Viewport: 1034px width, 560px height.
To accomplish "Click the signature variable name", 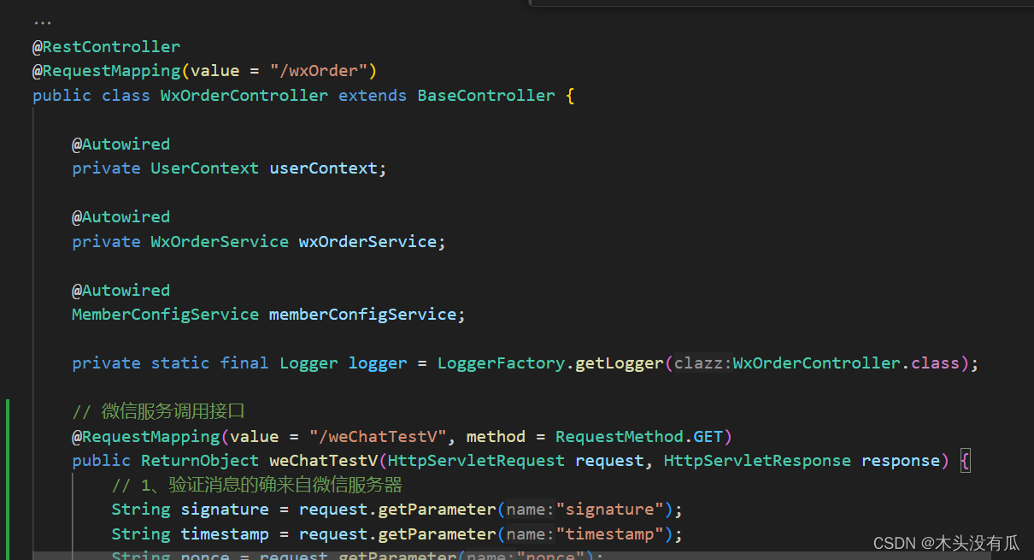I will click(225, 509).
